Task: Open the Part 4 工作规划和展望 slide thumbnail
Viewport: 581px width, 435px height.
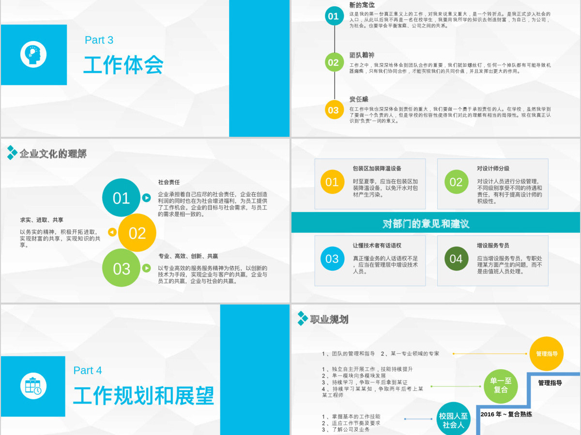Action: coord(145,370)
